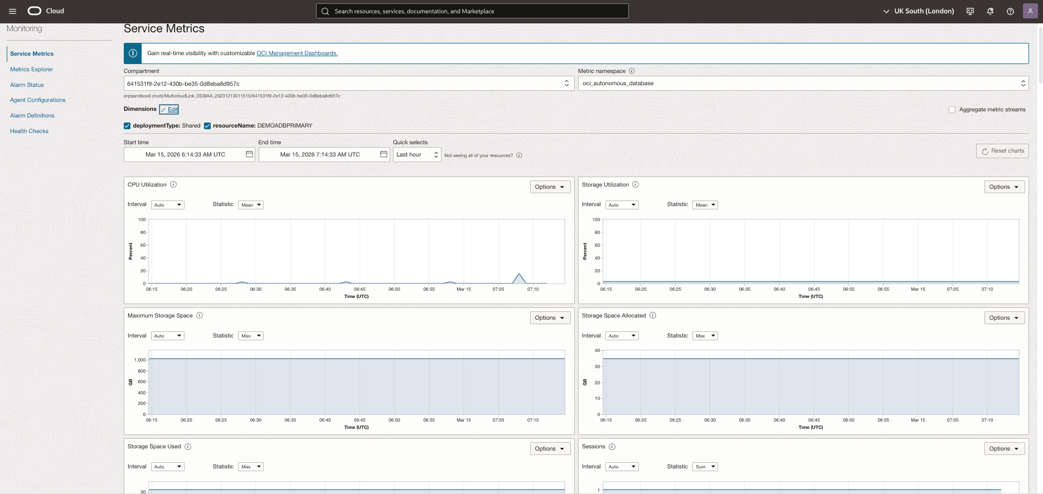Click the Storage Space Allocated info icon

click(653, 315)
